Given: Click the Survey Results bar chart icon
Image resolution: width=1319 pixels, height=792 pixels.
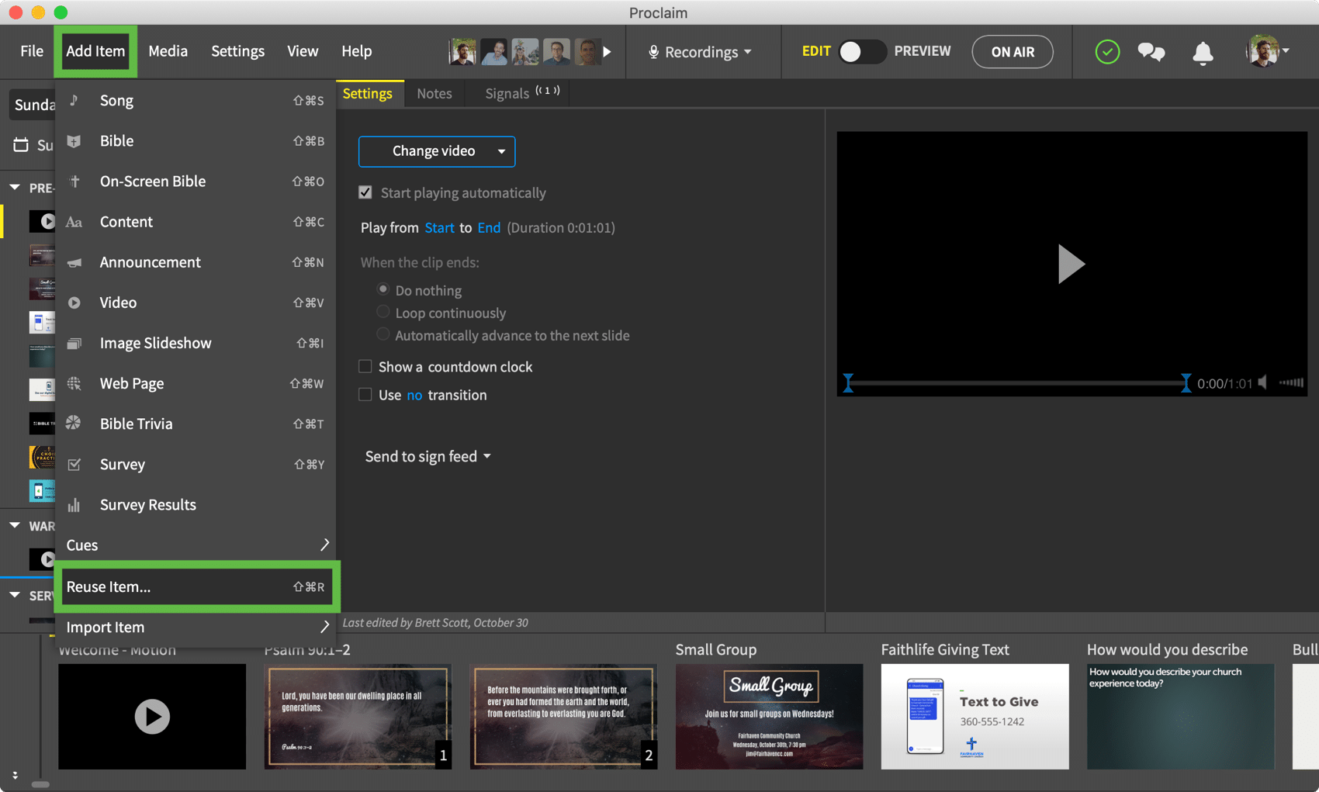Looking at the screenshot, I should tap(74, 505).
